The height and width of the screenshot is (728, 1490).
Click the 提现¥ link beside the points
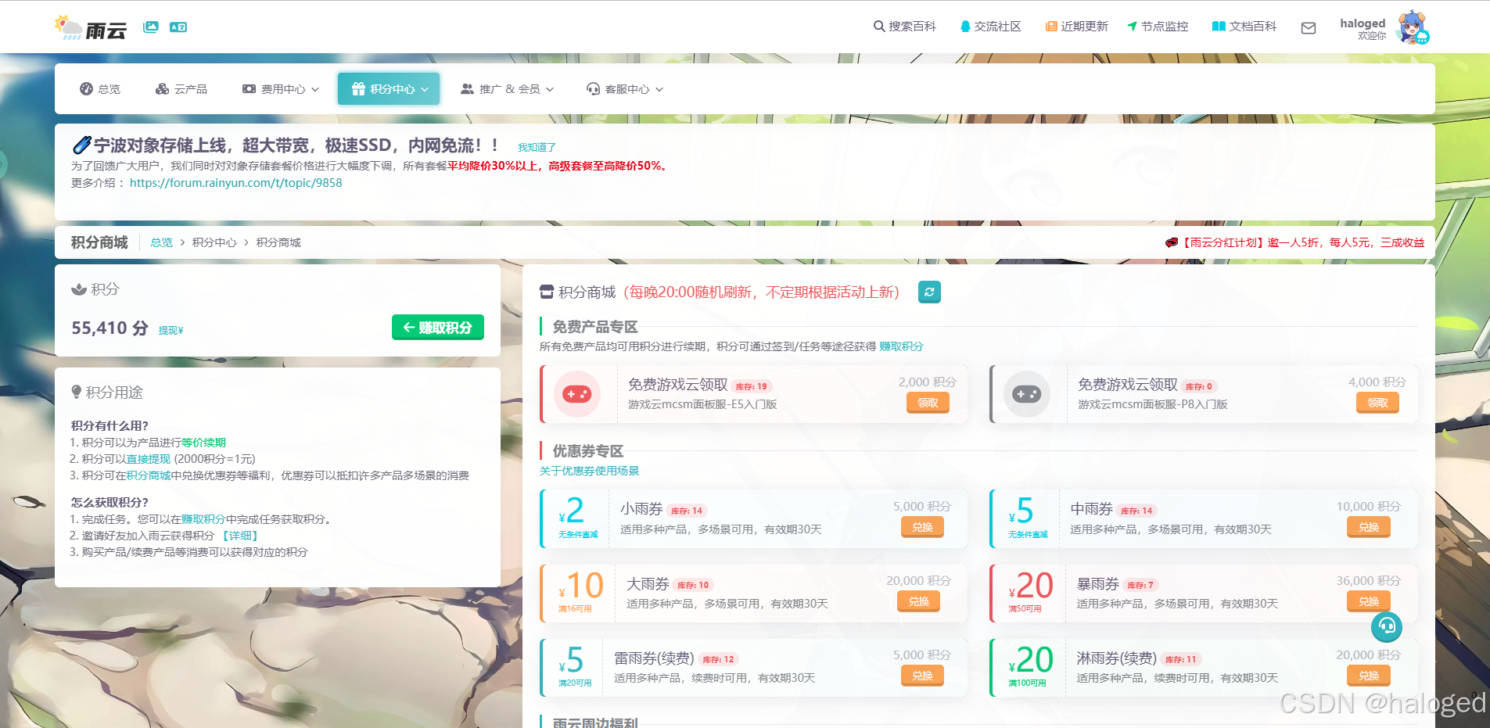(171, 331)
